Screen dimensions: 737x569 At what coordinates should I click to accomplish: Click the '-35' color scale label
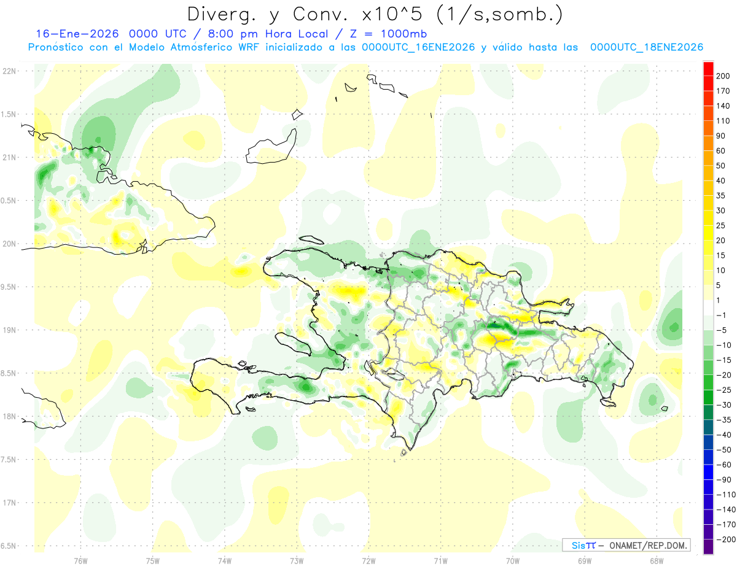[723, 420]
